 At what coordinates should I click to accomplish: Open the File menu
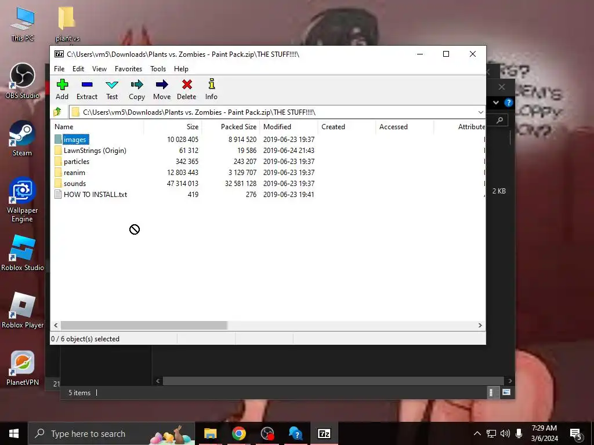(59, 69)
